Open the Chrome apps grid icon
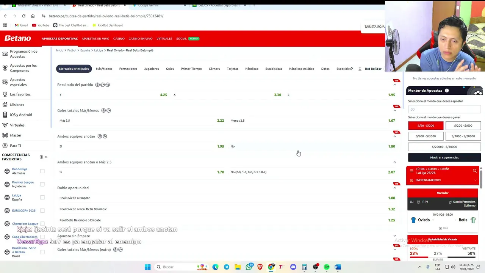This screenshot has width=485, height=273. 5,25
